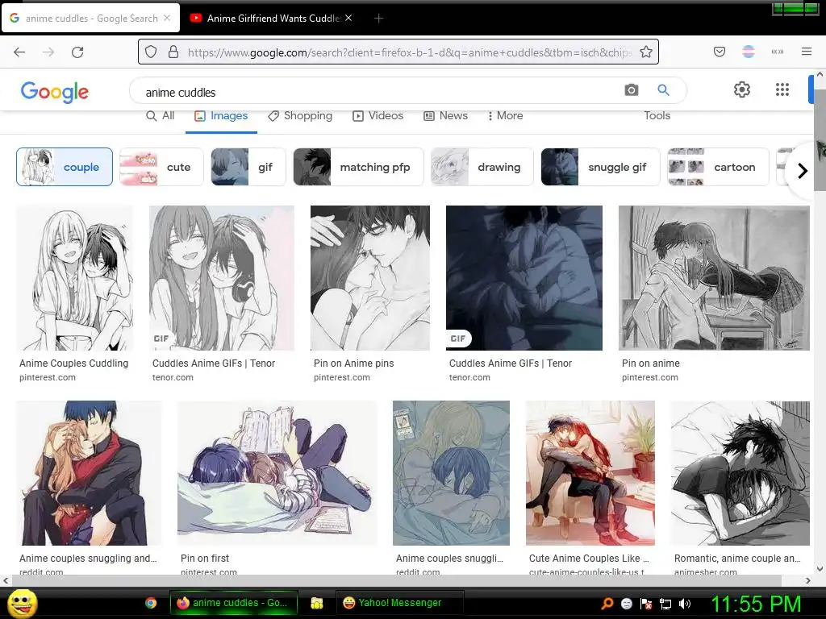Click the Anime Couples Cuddling caption link

[73, 364]
